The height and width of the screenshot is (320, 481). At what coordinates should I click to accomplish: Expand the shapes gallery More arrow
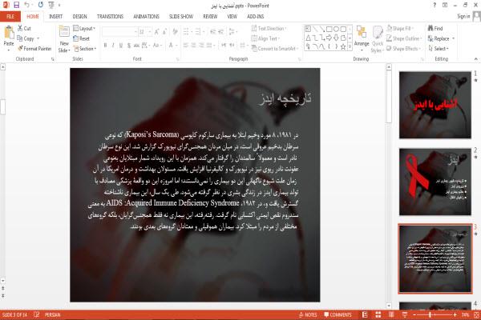pyautogui.click(x=350, y=46)
